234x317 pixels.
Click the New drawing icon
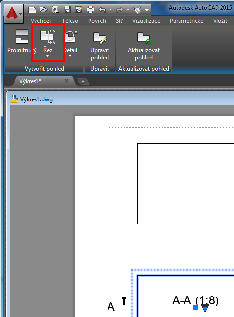pos(32,9)
